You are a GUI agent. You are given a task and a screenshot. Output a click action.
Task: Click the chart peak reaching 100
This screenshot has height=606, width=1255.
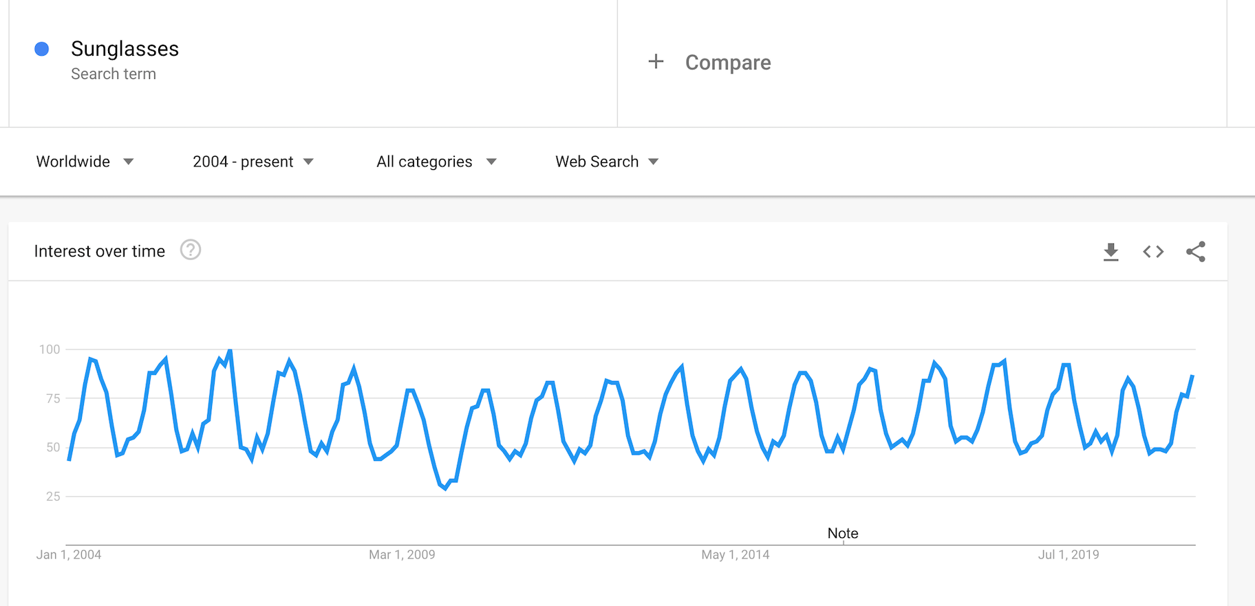point(230,351)
